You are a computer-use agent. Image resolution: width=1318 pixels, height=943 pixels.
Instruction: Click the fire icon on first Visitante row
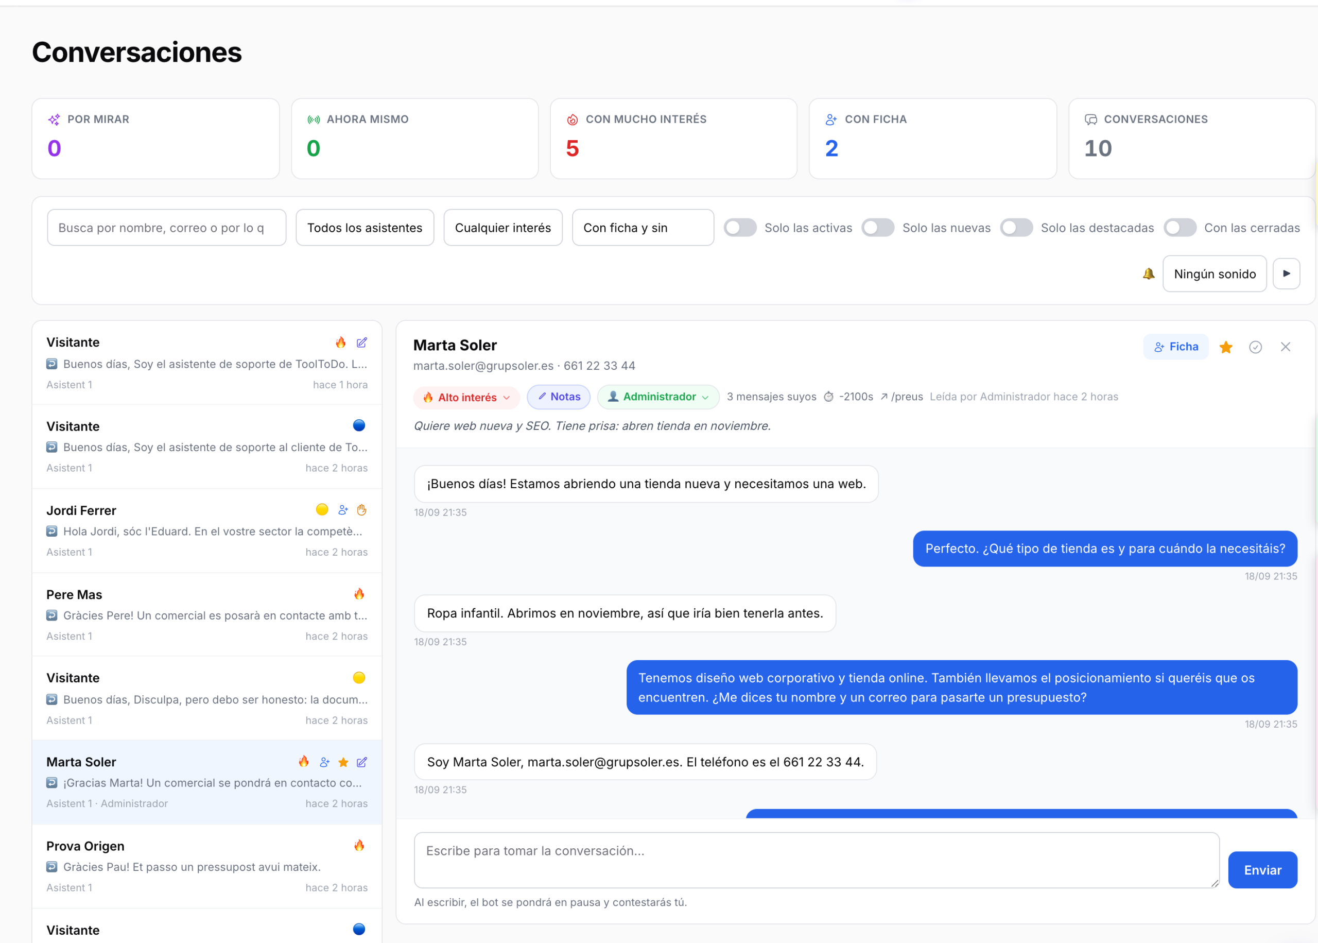(x=341, y=342)
